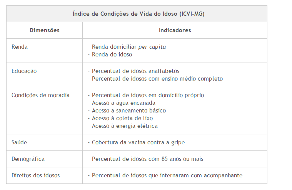Screen dimensions: 292x190
Task: Click the Renda dimension cell
Action: (x=20, y=47)
